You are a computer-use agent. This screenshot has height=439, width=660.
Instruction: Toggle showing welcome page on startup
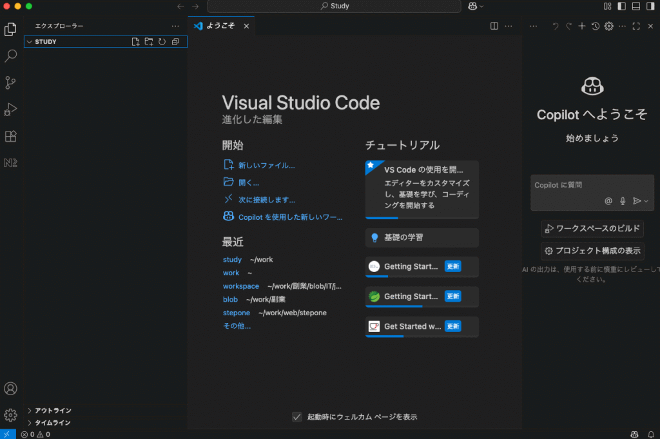point(296,416)
